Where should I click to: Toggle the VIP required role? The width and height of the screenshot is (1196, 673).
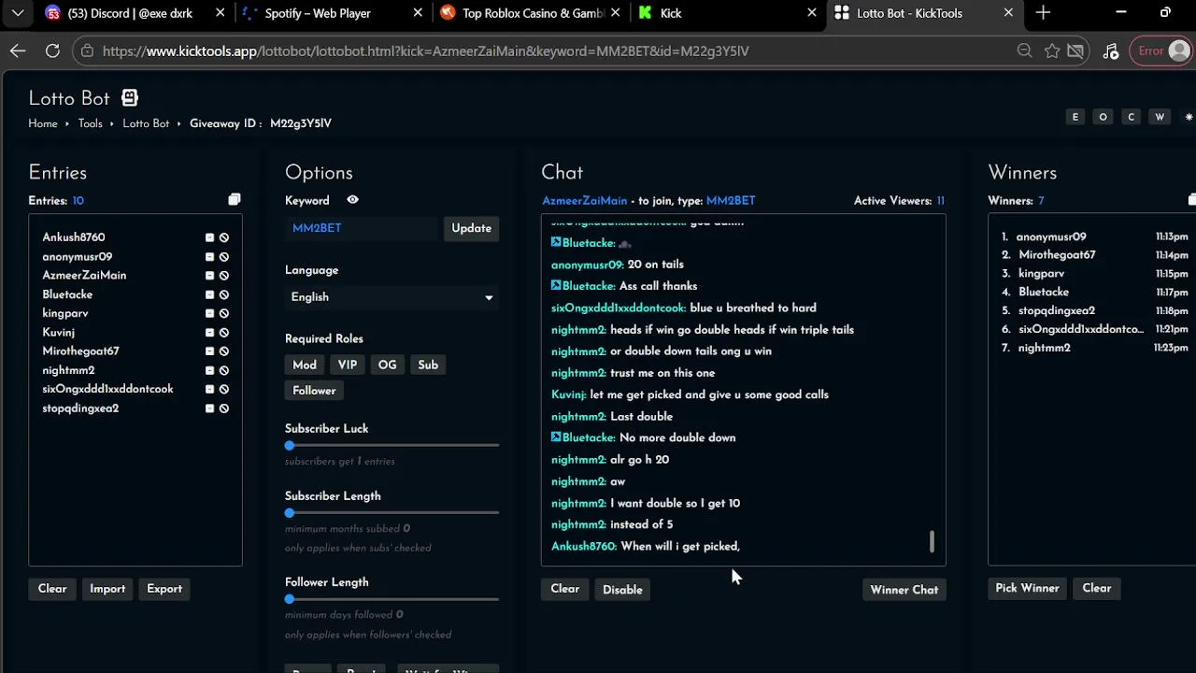[x=348, y=365]
